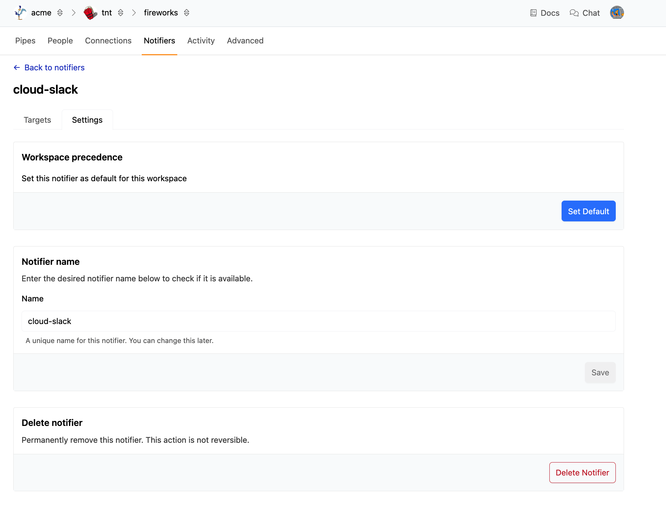Expand the acme organization switcher
Viewport: 666px width, 516px height.
(x=60, y=13)
